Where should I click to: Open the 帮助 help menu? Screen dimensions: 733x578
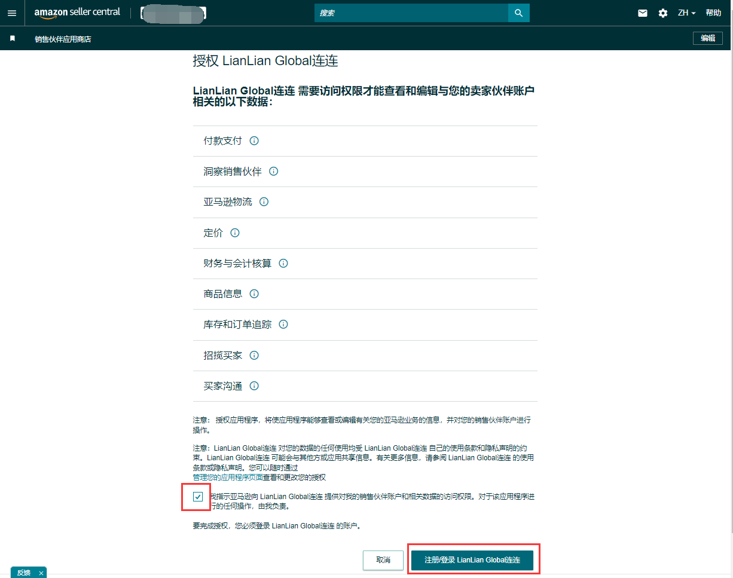(713, 13)
